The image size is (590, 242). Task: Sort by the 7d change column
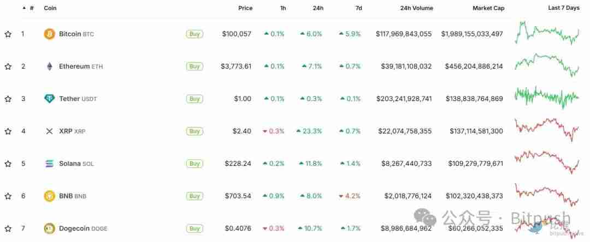point(358,8)
